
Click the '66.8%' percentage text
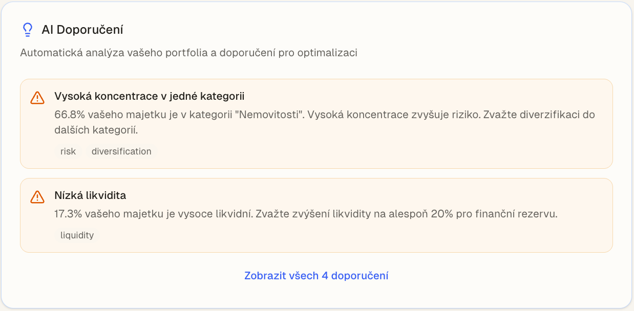pyautogui.click(x=69, y=115)
